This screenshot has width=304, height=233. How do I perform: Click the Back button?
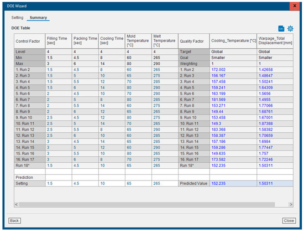(14, 221)
